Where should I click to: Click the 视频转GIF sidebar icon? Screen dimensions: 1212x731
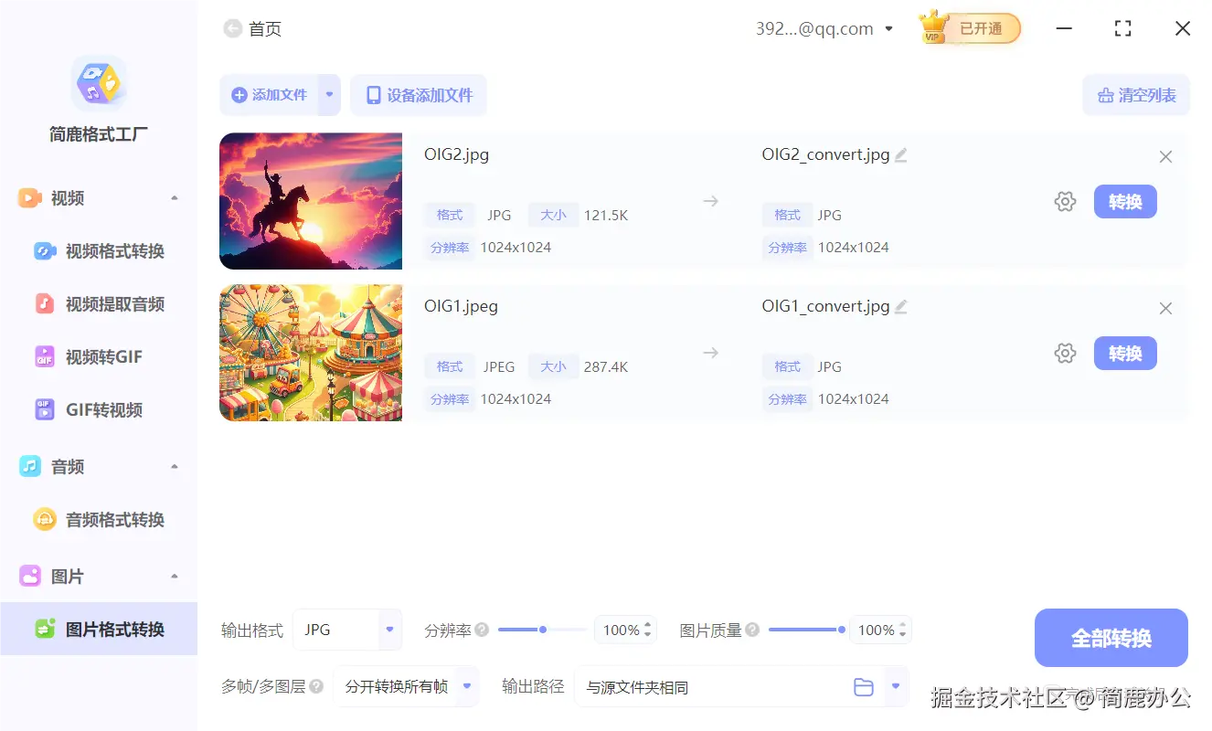coord(45,357)
